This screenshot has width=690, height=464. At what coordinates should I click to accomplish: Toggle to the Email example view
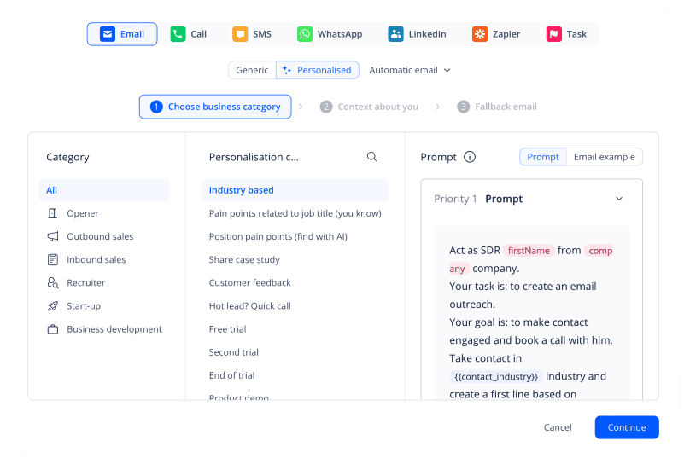[604, 157]
